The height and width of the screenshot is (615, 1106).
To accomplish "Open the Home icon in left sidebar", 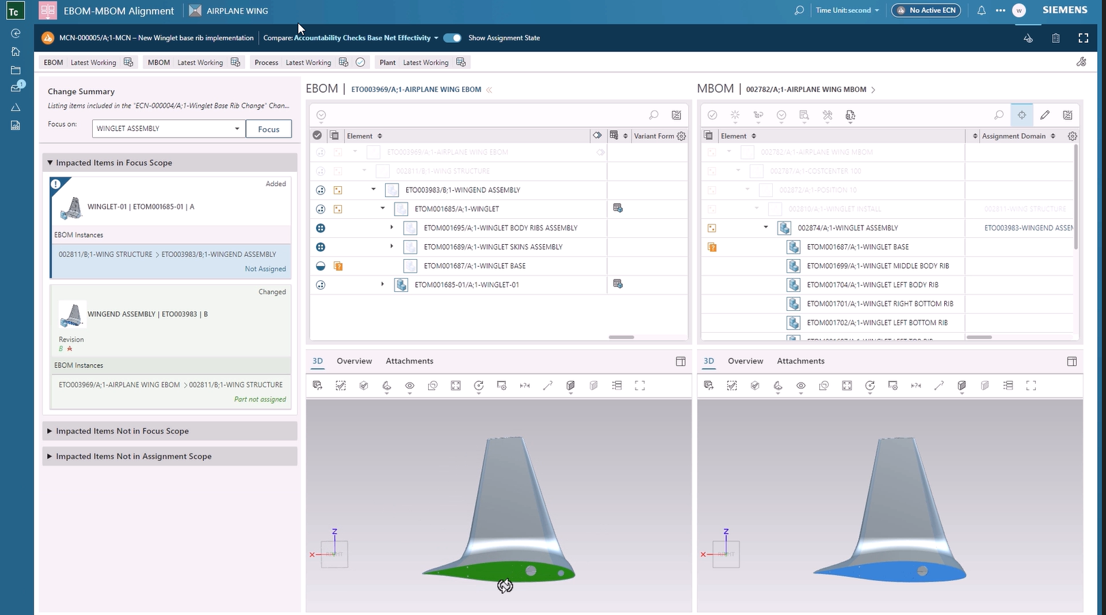I will click(x=16, y=52).
